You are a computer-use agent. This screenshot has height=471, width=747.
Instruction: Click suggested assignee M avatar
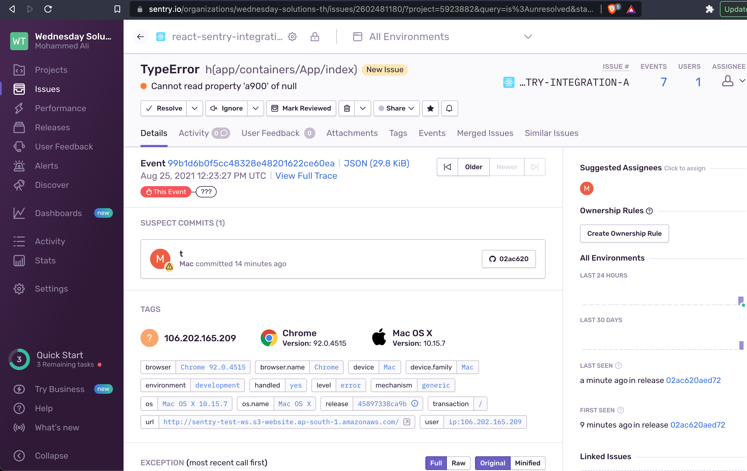click(x=586, y=188)
